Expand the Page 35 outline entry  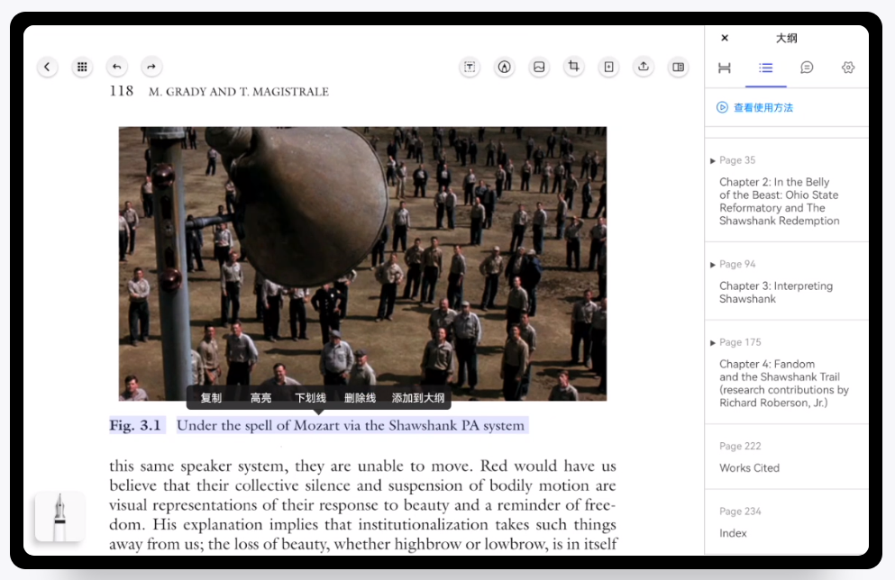[x=712, y=161]
